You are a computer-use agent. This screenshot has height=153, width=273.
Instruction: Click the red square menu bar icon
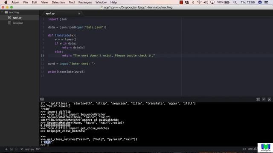181,2
